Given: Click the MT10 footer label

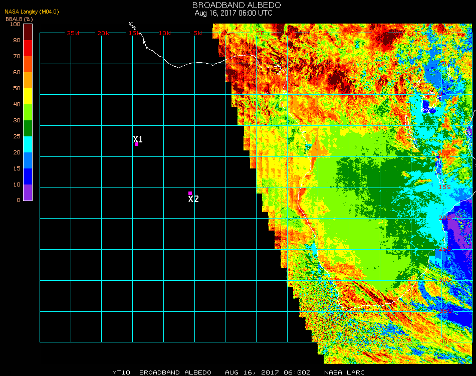Looking at the screenshot, I should (121, 372).
